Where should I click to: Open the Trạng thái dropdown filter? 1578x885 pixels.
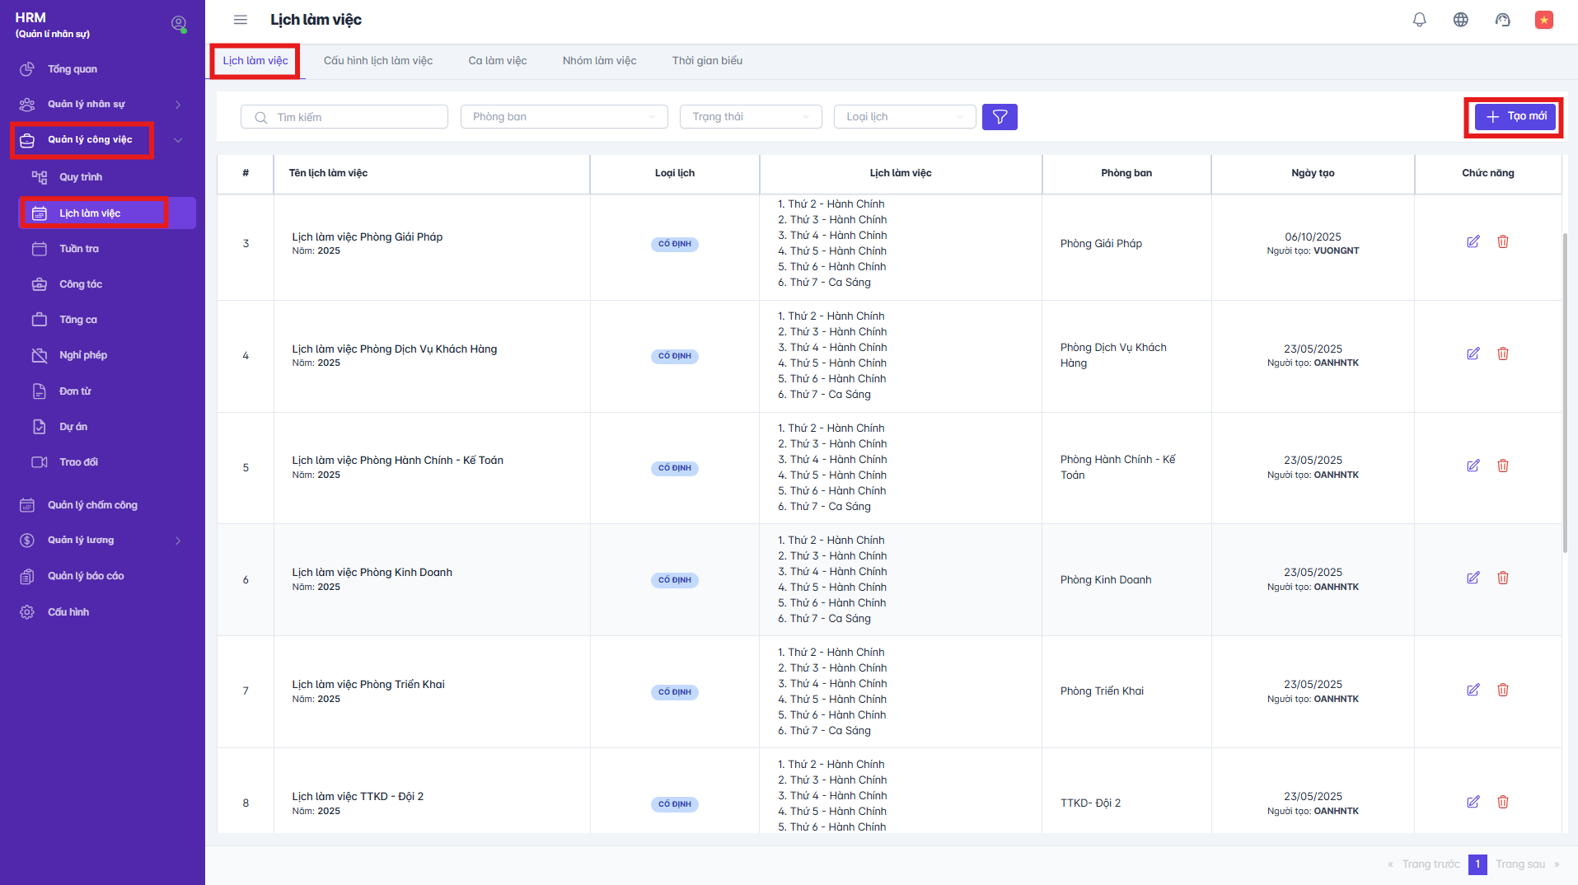coord(750,117)
